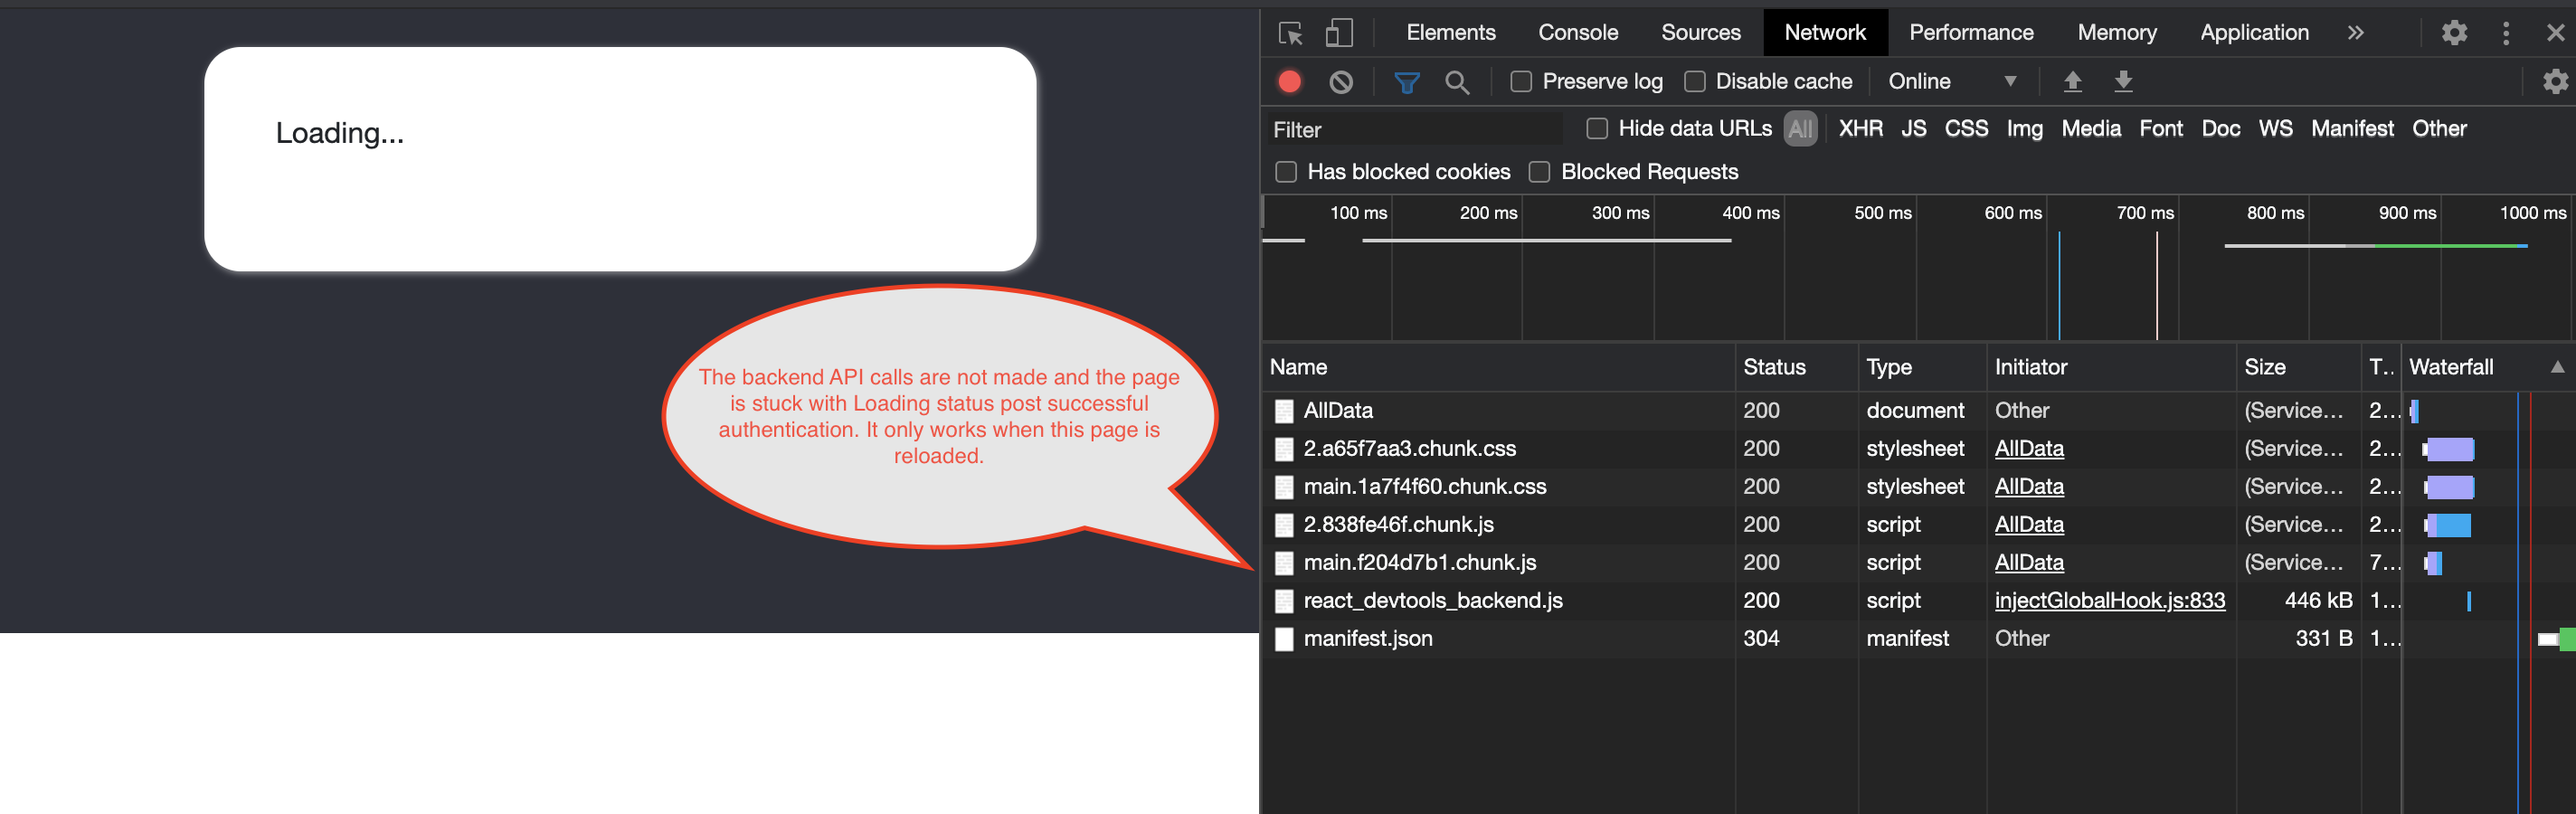The image size is (2576, 814).
Task: Type in the request Filter field
Action: [1400, 129]
